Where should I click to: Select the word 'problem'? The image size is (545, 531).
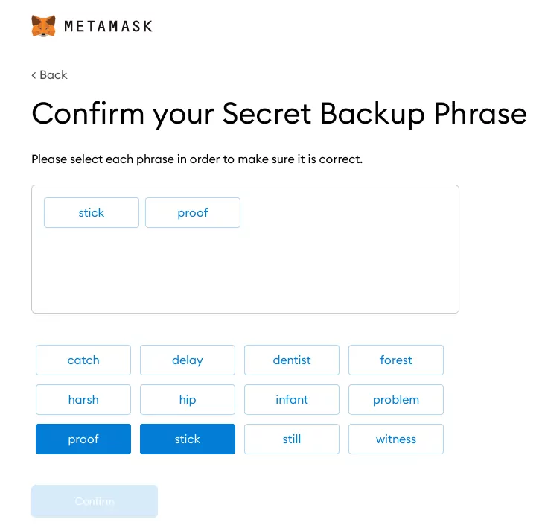coord(396,400)
